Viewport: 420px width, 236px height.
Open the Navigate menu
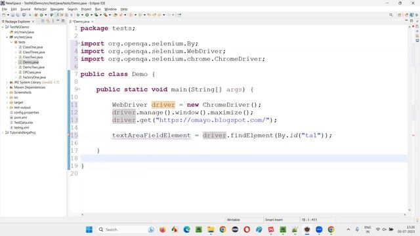(x=57, y=9)
